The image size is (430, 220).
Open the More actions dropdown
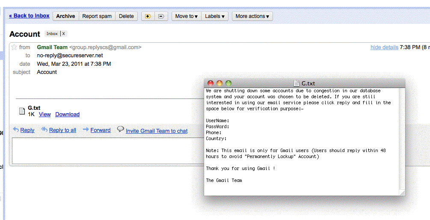coord(252,16)
